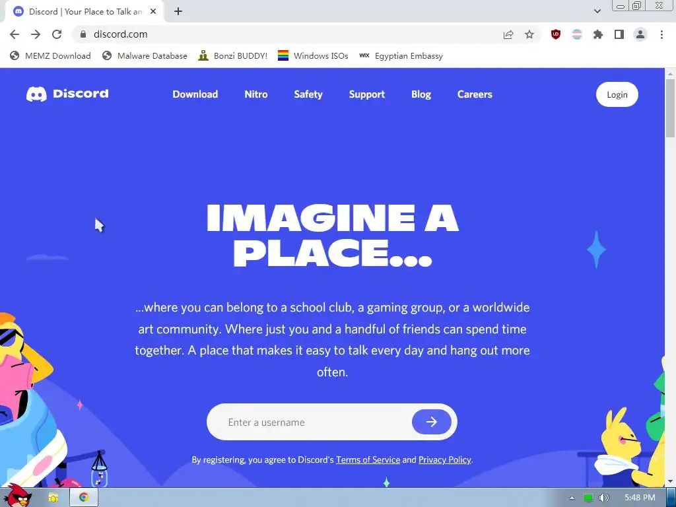
Task: Reload the discord.com page
Action: [x=57, y=34]
